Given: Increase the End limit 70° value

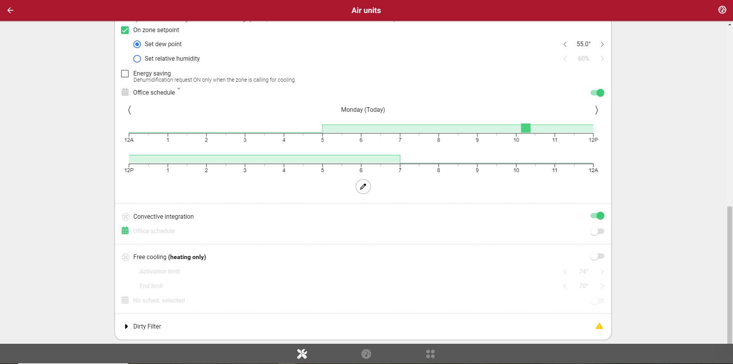Looking at the screenshot, I should pos(602,286).
